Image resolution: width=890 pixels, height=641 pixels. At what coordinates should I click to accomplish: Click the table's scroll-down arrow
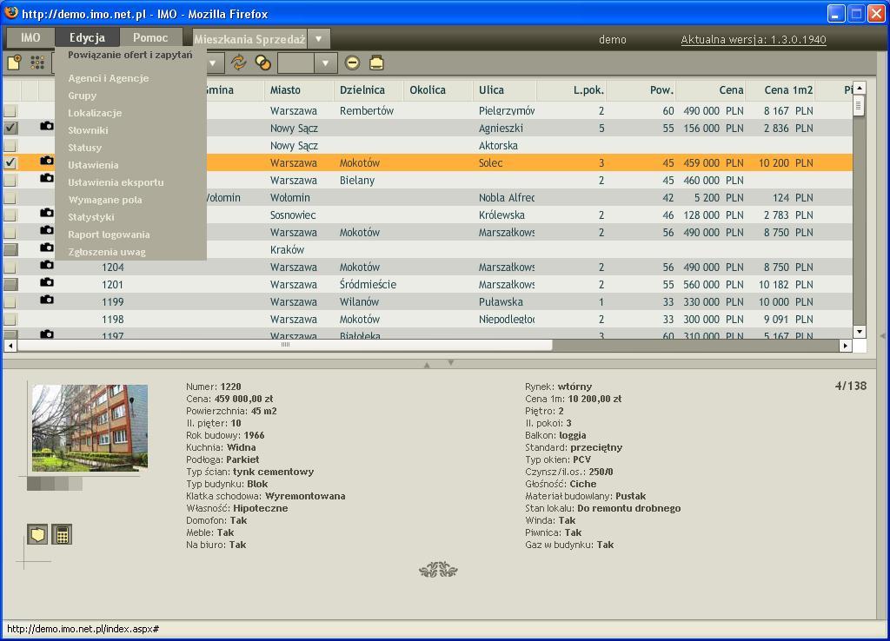click(860, 332)
